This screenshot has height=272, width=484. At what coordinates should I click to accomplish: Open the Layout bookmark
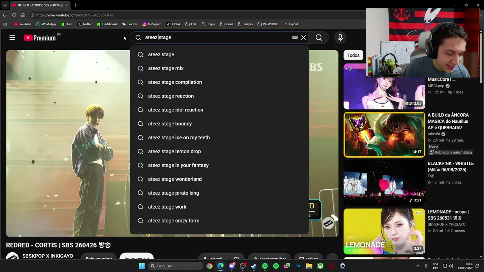pyautogui.click(x=291, y=24)
